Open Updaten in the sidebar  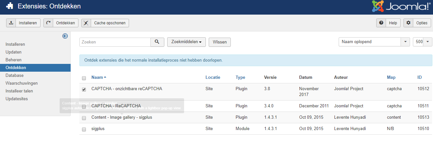(14, 52)
